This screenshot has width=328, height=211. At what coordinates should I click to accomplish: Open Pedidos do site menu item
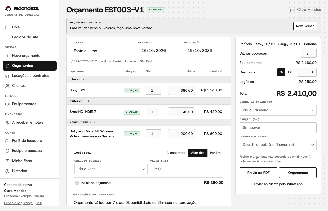[x=29, y=37]
